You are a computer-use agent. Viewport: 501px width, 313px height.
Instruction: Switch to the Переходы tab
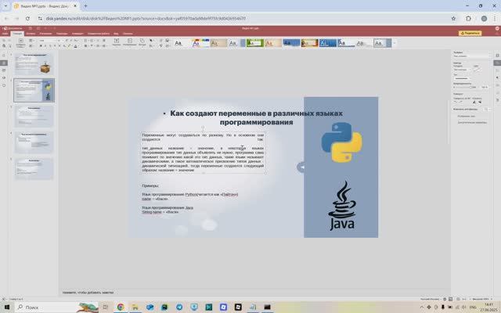[x=62, y=33]
